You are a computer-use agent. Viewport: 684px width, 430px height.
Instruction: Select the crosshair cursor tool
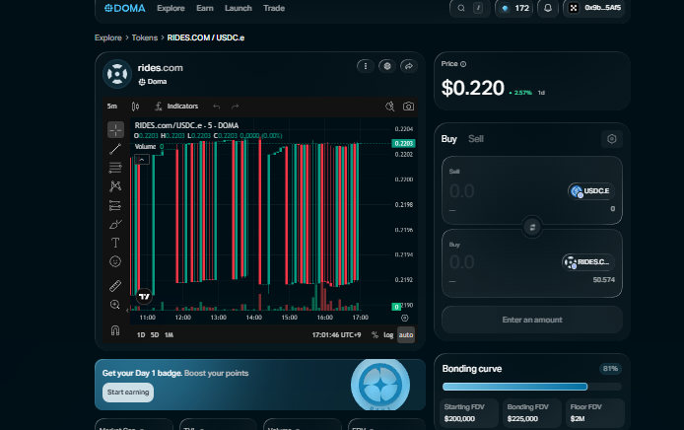click(x=115, y=129)
